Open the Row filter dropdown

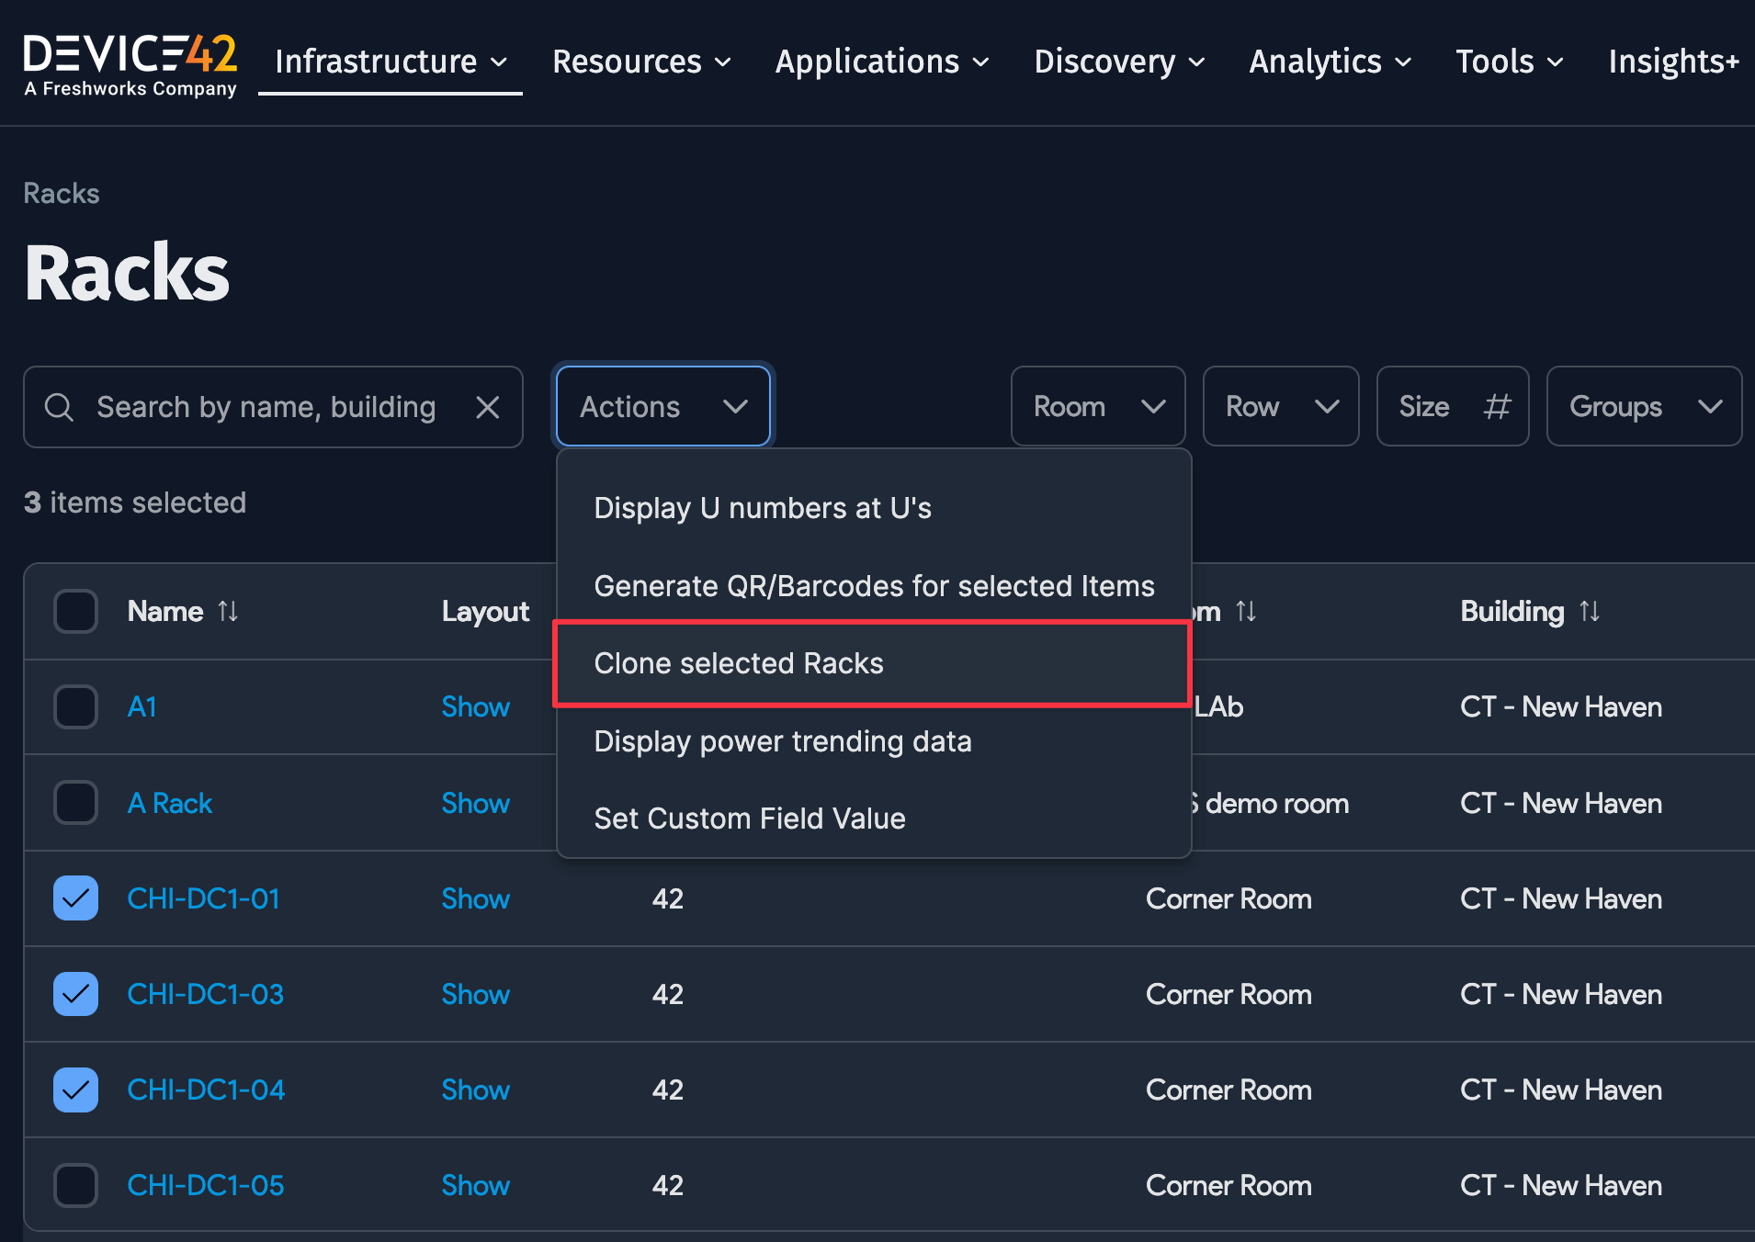click(1280, 406)
